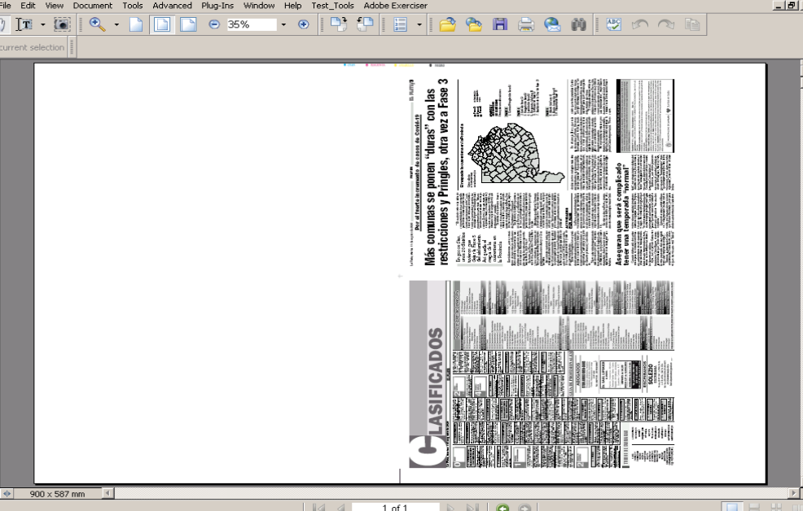
Task: Expand the TouchUp tool dropdown arrow
Action: [42, 24]
